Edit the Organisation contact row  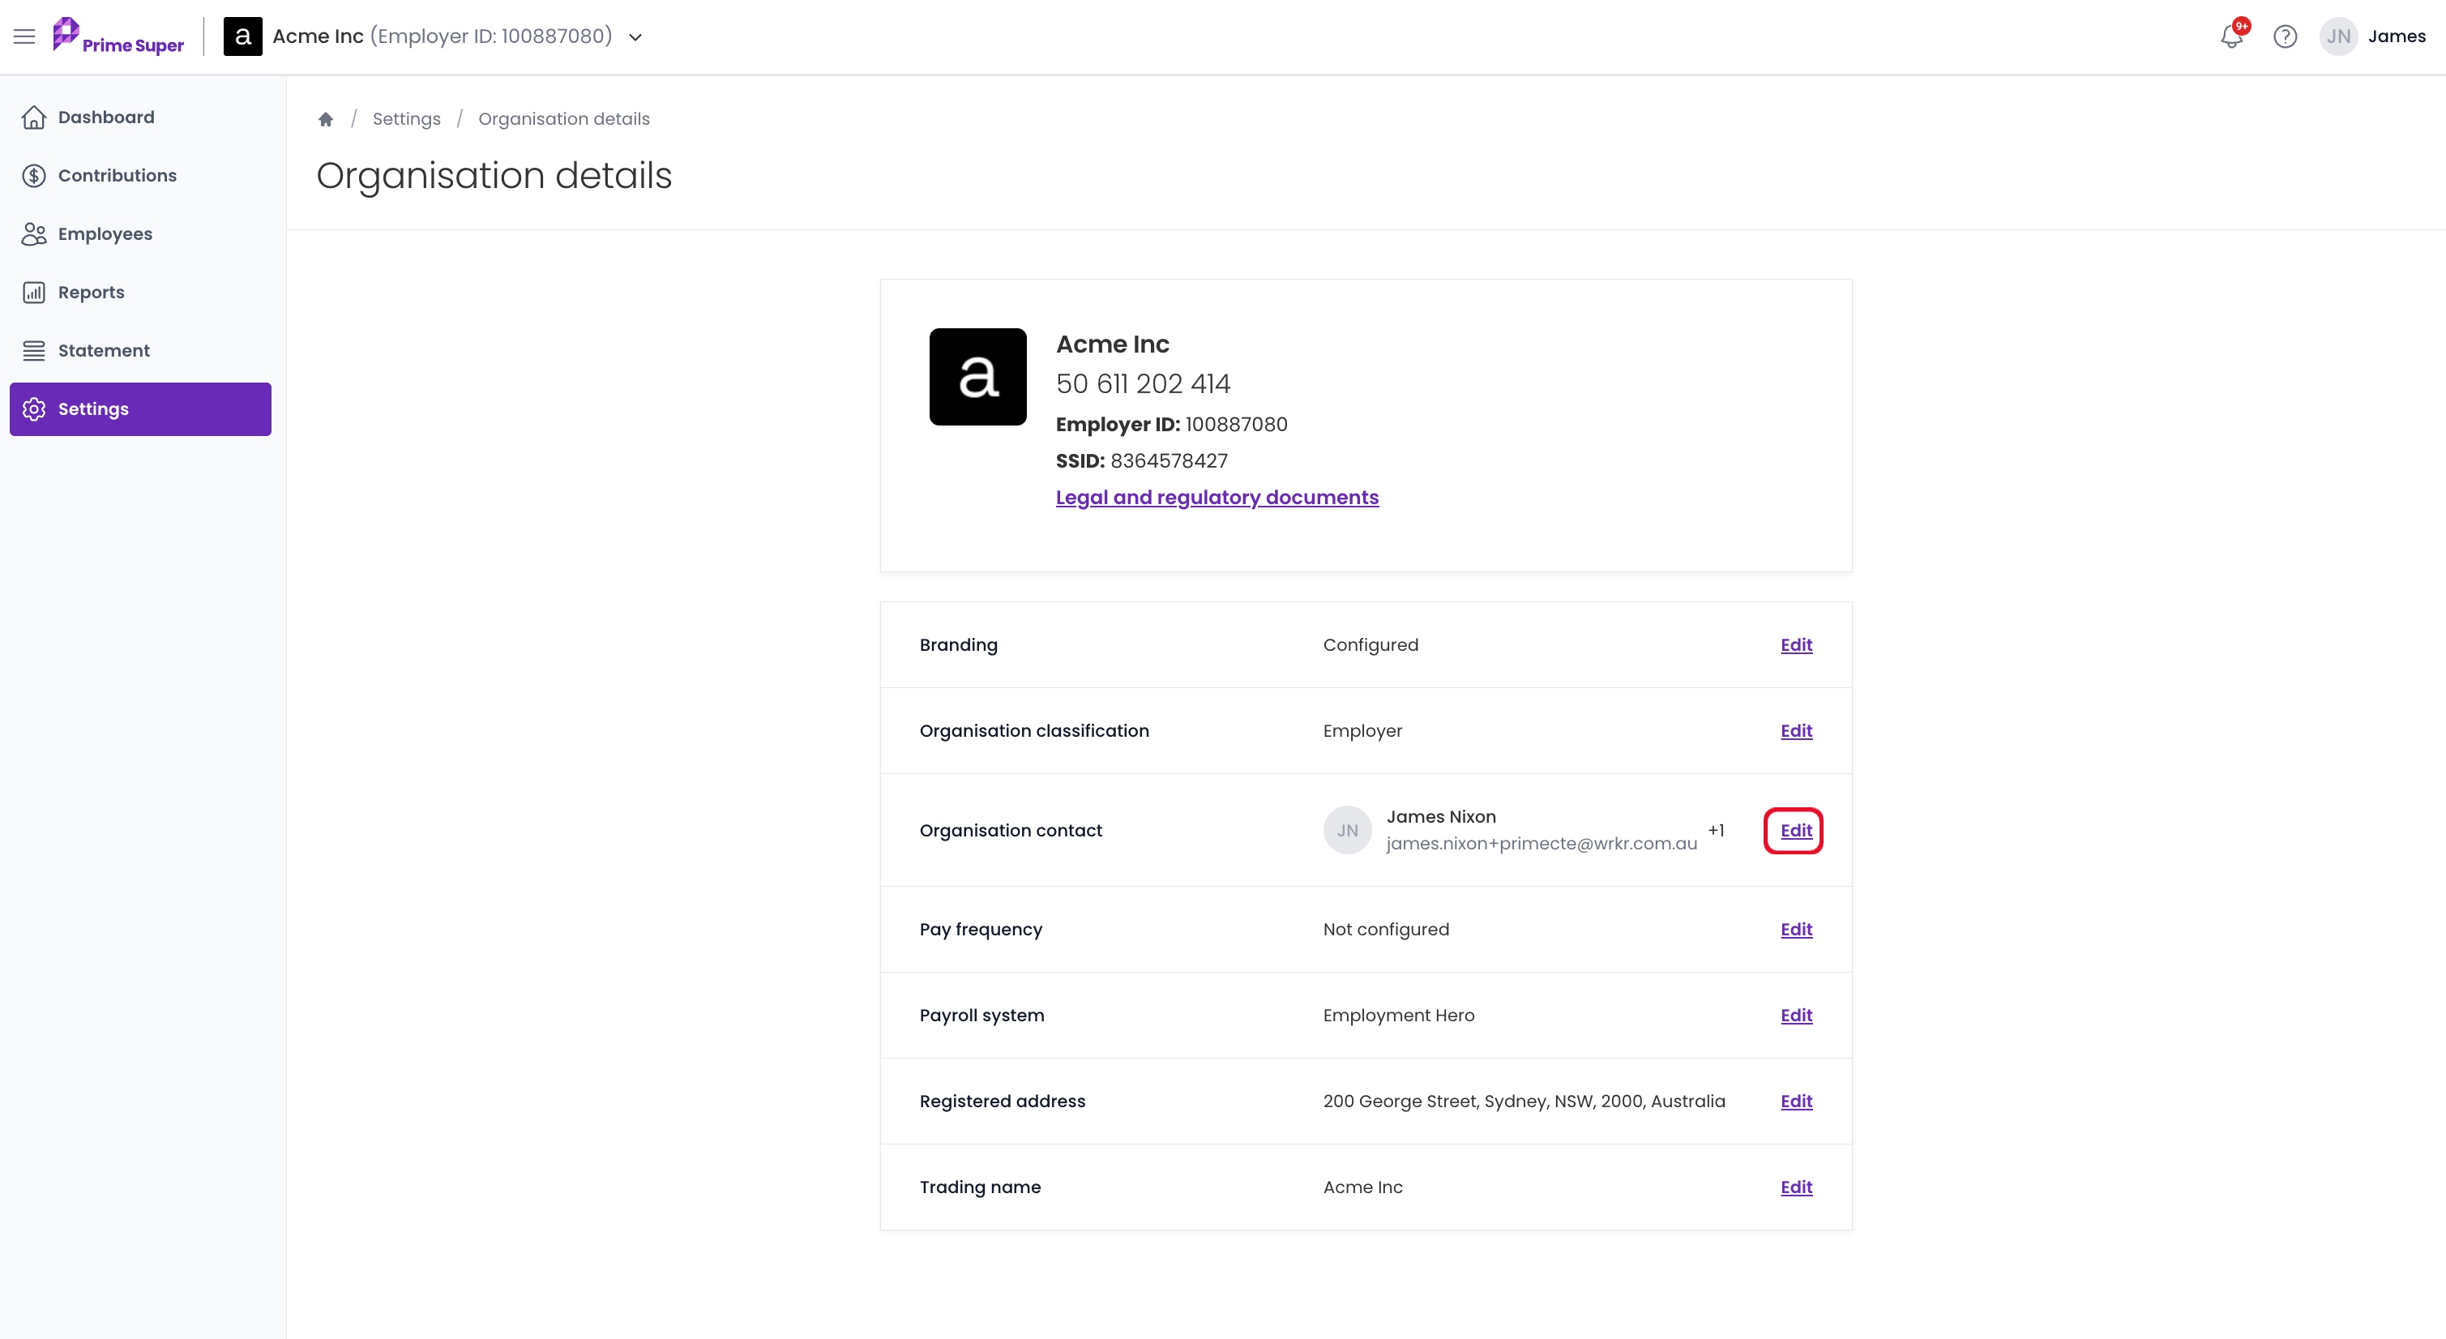pyautogui.click(x=1797, y=830)
